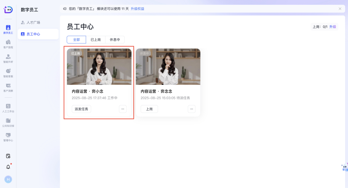Switch to the 已上岗 filter tab
This screenshot has width=348, height=188.
click(96, 39)
